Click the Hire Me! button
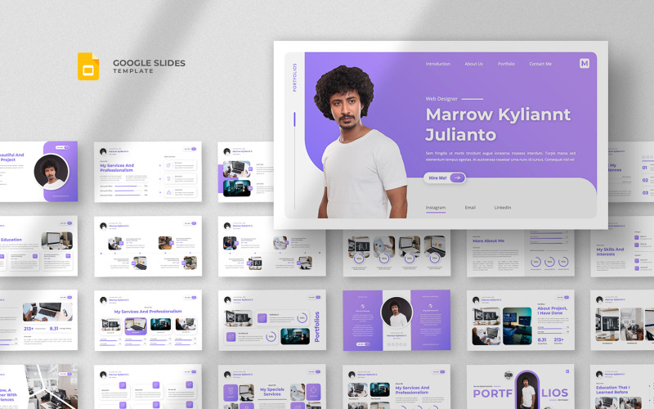Image resolution: width=654 pixels, height=409 pixels. click(445, 178)
